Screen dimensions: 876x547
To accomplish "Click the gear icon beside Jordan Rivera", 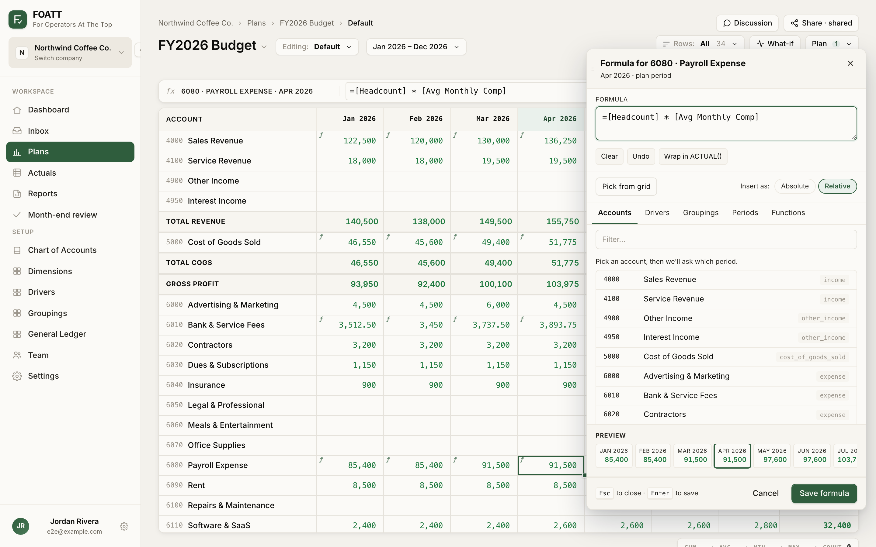I will tap(124, 526).
